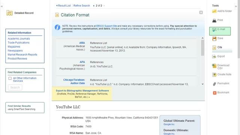Close the Citation Format panel
The height and width of the screenshot is (135, 240).
pyautogui.click(x=201, y=12)
